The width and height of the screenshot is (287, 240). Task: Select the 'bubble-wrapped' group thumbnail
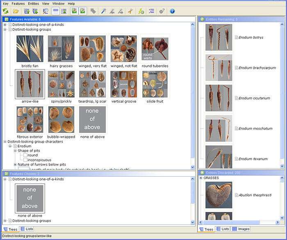61,120
